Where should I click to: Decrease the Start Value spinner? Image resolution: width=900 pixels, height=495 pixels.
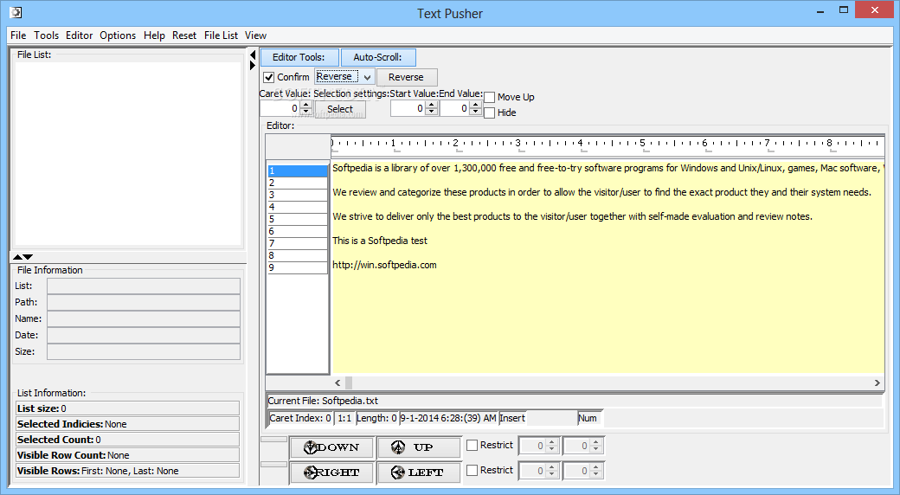point(432,112)
